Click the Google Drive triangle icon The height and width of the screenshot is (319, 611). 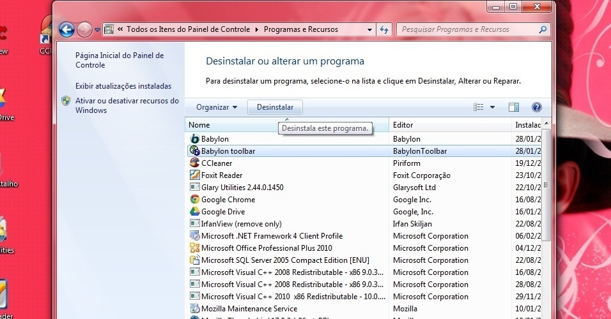pos(194,211)
